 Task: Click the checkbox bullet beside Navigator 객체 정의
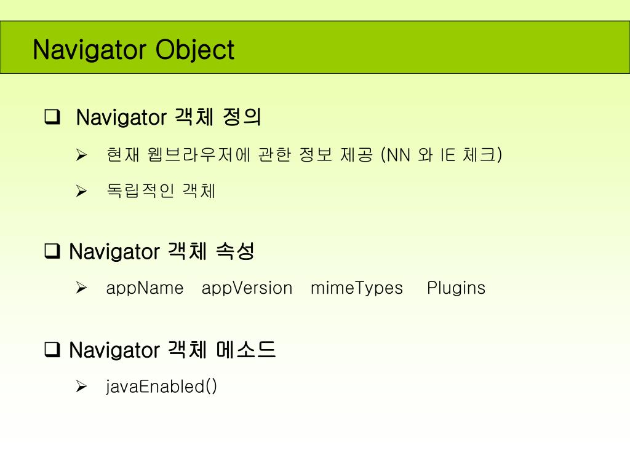pyautogui.click(x=53, y=117)
